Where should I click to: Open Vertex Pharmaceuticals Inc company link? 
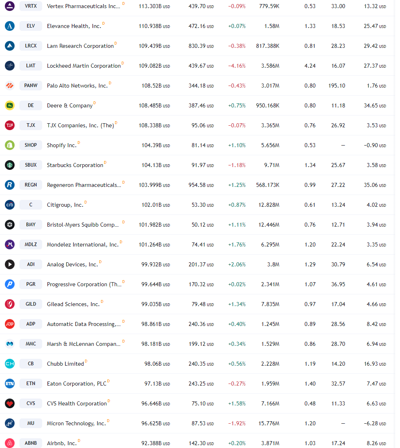(83, 6)
